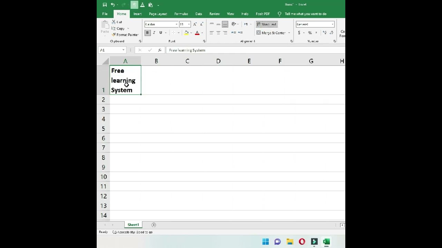Click the Insert Function fx icon

click(x=160, y=50)
